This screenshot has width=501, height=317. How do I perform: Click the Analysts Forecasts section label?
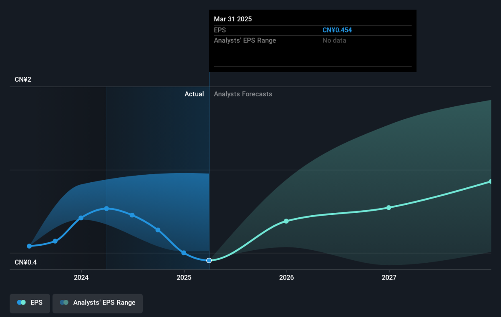point(243,94)
